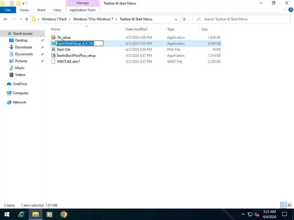This screenshot has width=294, height=220.
Task: Sort files by Name column header
Action: tap(55, 29)
